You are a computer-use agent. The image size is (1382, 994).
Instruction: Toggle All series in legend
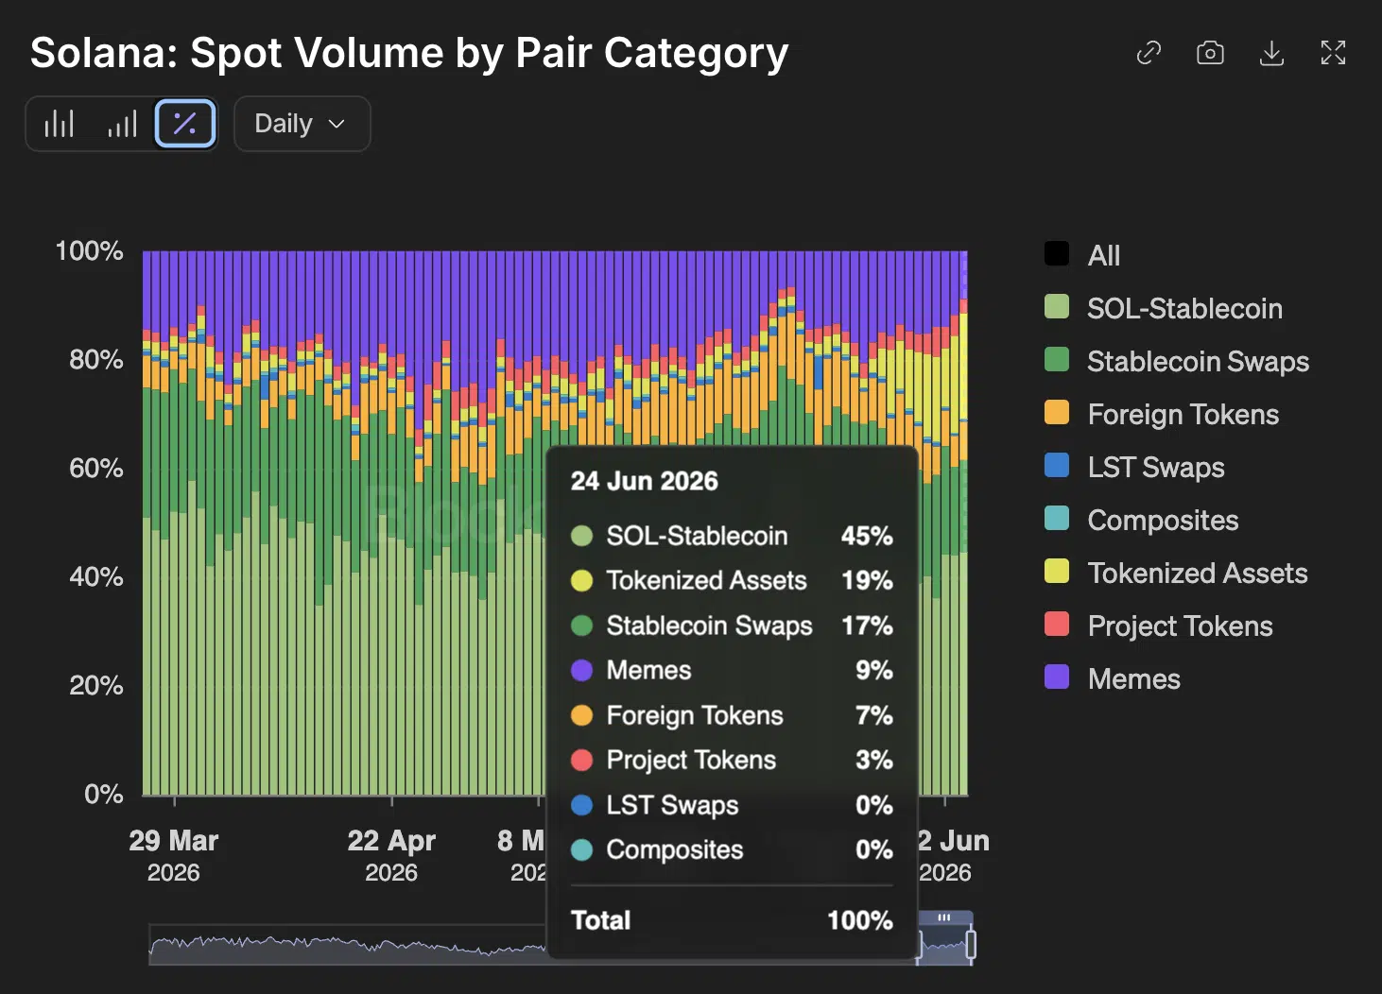pyautogui.click(x=1082, y=255)
